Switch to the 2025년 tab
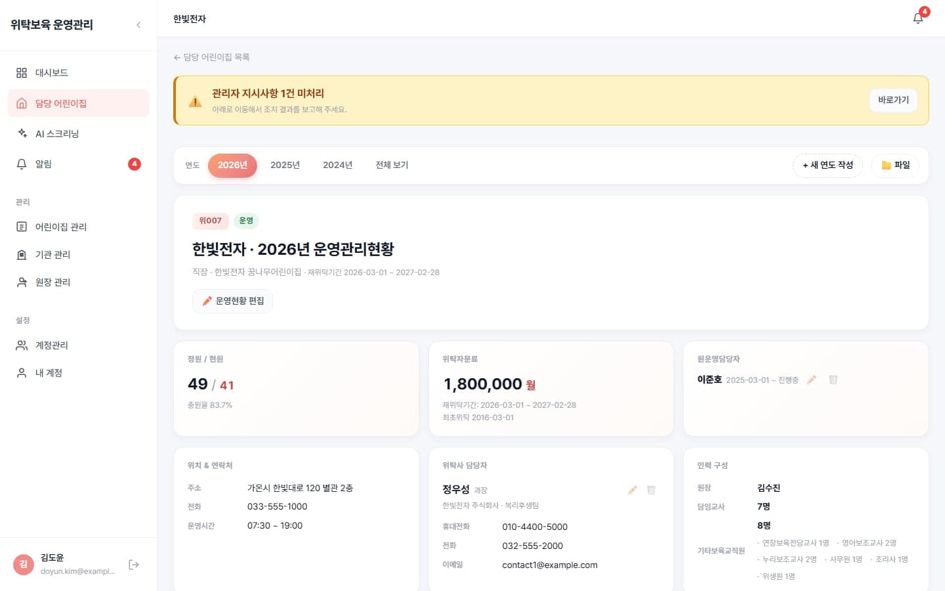 tap(285, 165)
